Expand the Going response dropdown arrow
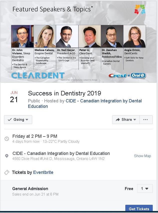The height and width of the screenshot is (213, 158). point(27,120)
